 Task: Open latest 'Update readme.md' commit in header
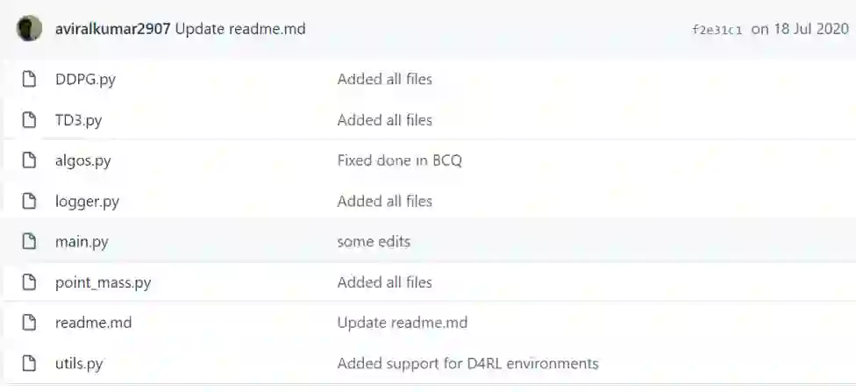(x=240, y=28)
